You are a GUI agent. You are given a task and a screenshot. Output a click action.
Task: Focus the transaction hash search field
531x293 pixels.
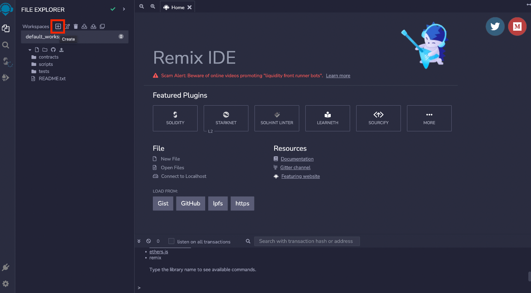[x=307, y=241]
